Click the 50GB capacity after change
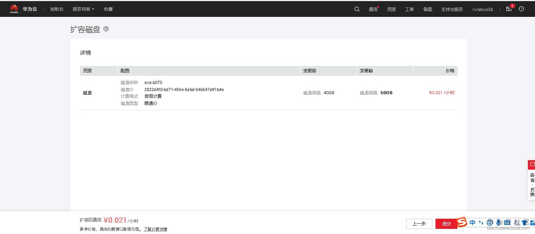 point(386,93)
